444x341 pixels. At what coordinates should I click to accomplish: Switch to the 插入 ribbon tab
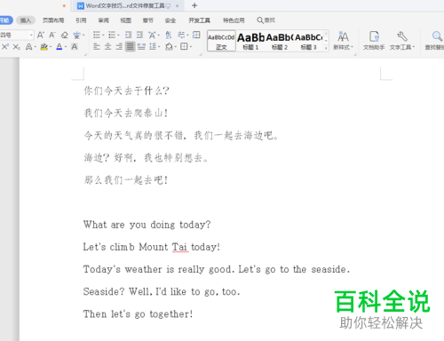[26, 20]
